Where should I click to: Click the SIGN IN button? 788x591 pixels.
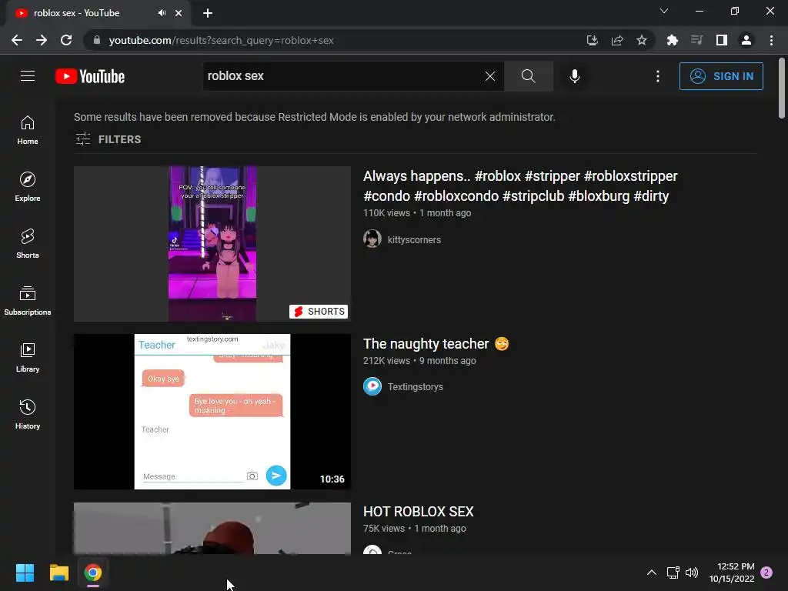720,76
